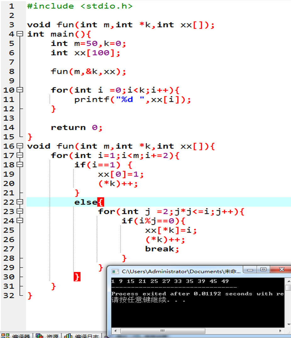Click the fun prototype on line 3
Screen dimensions: 291x338
coord(121,25)
